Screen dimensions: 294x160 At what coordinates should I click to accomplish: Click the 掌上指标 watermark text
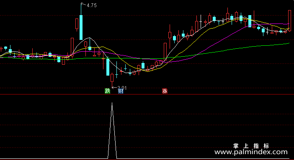tap(251, 146)
